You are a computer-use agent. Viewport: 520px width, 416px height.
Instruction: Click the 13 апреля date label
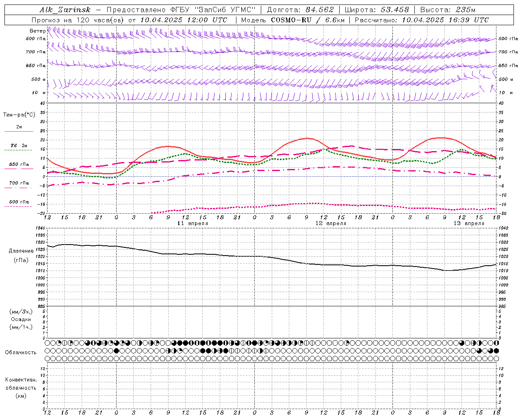(x=469, y=223)
